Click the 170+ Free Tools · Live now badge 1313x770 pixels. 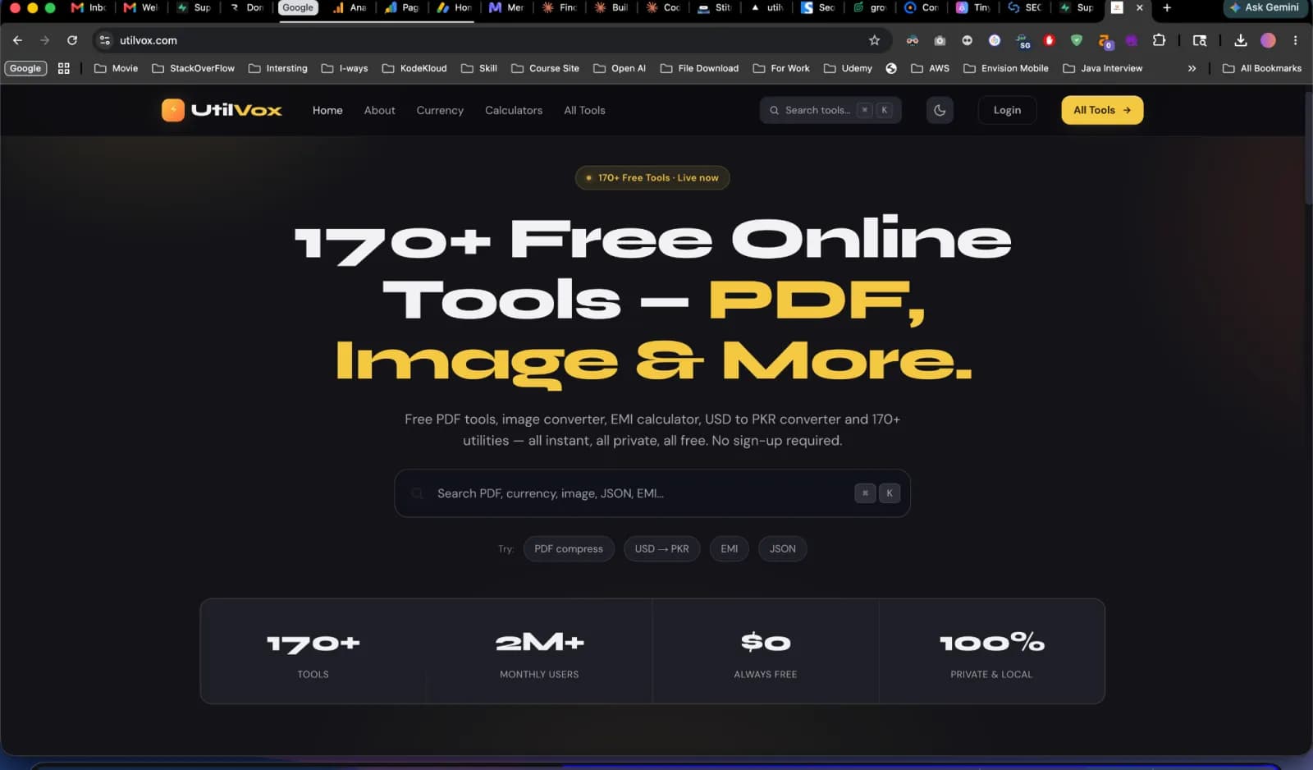tap(652, 177)
